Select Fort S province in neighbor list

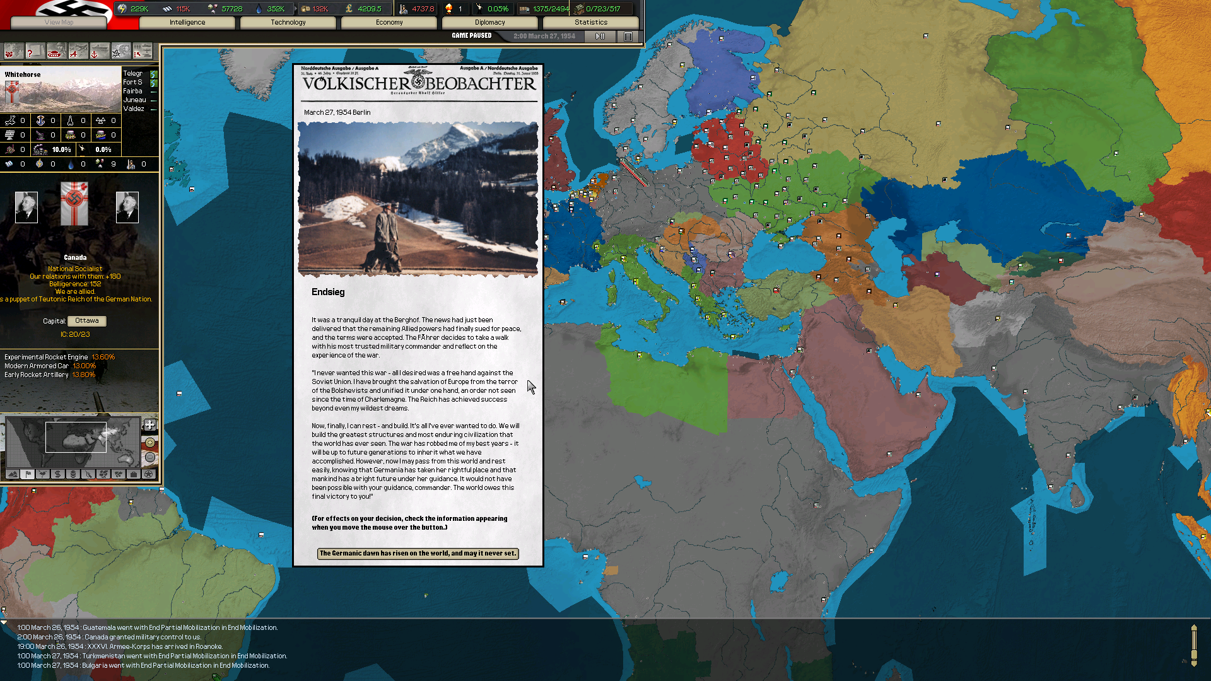(133, 83)
